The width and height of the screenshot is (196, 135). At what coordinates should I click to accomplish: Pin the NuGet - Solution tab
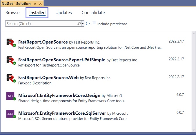(x=35, y=4)
